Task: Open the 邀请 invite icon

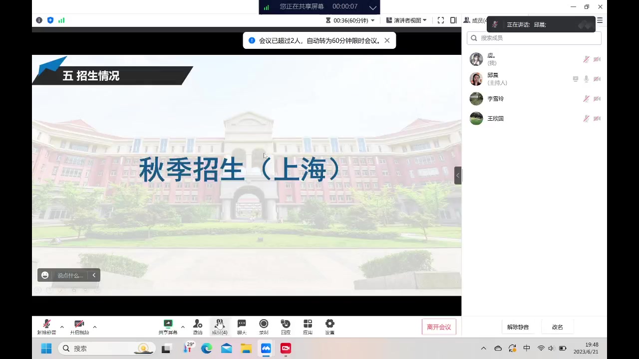Action: [x=198, y=327]
